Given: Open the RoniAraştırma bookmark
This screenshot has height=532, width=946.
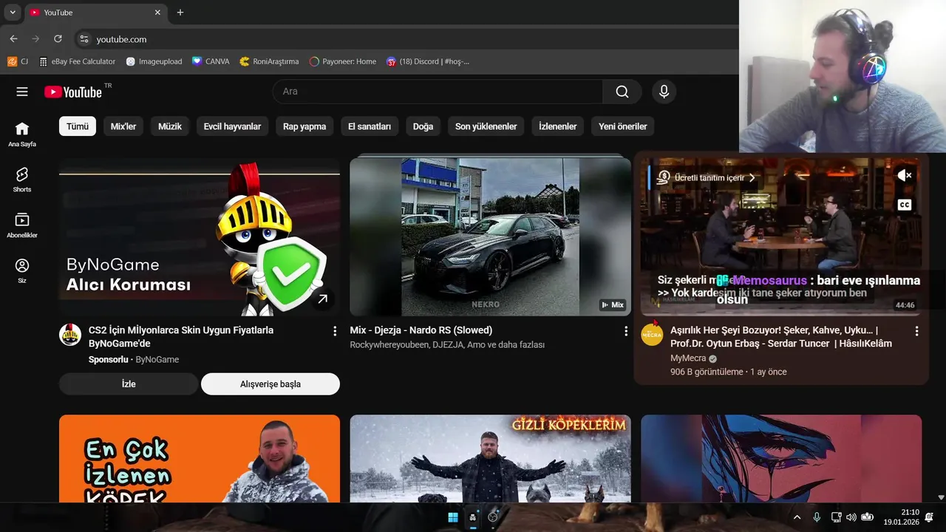Looking at the screenshot, I should tap(269, 61).
